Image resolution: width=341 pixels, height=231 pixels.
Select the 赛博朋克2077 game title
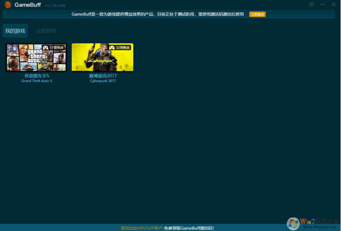103,76
